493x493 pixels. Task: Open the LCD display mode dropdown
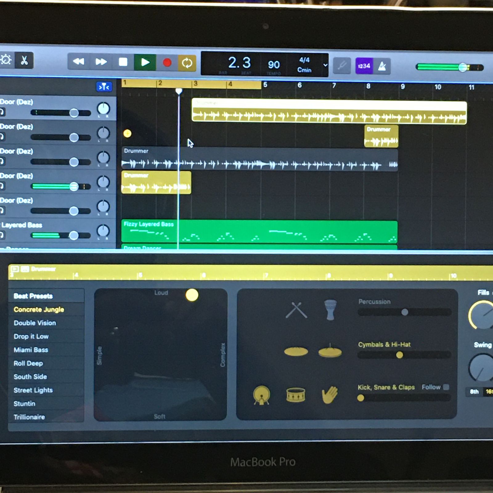pos(325,65)
